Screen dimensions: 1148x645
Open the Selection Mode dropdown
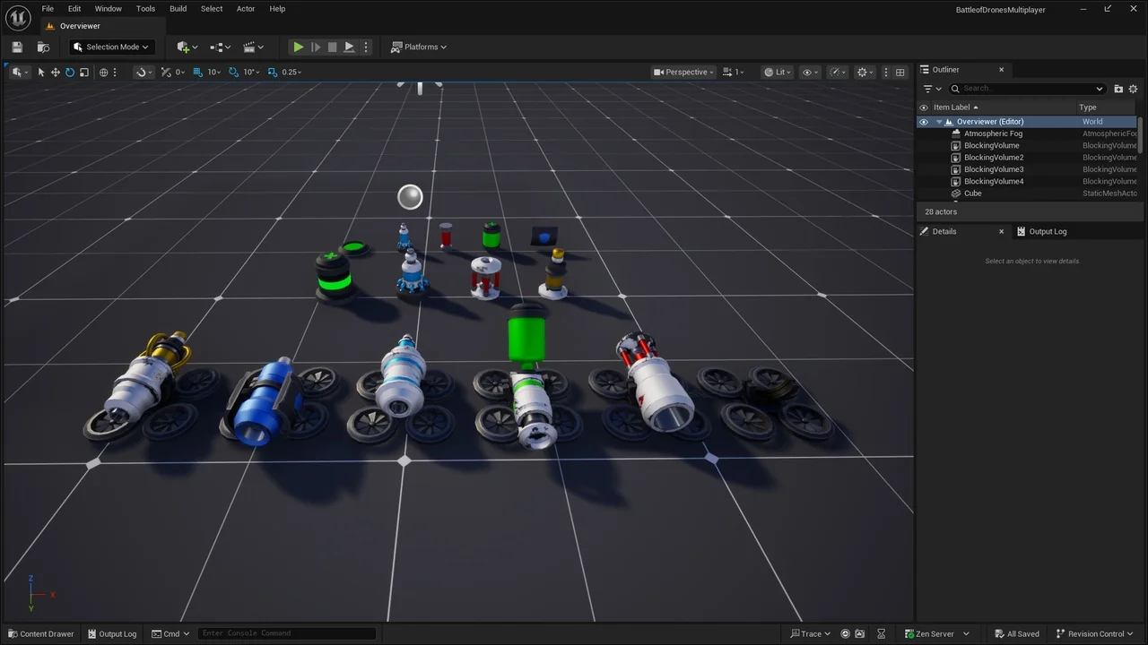point(111,47)
